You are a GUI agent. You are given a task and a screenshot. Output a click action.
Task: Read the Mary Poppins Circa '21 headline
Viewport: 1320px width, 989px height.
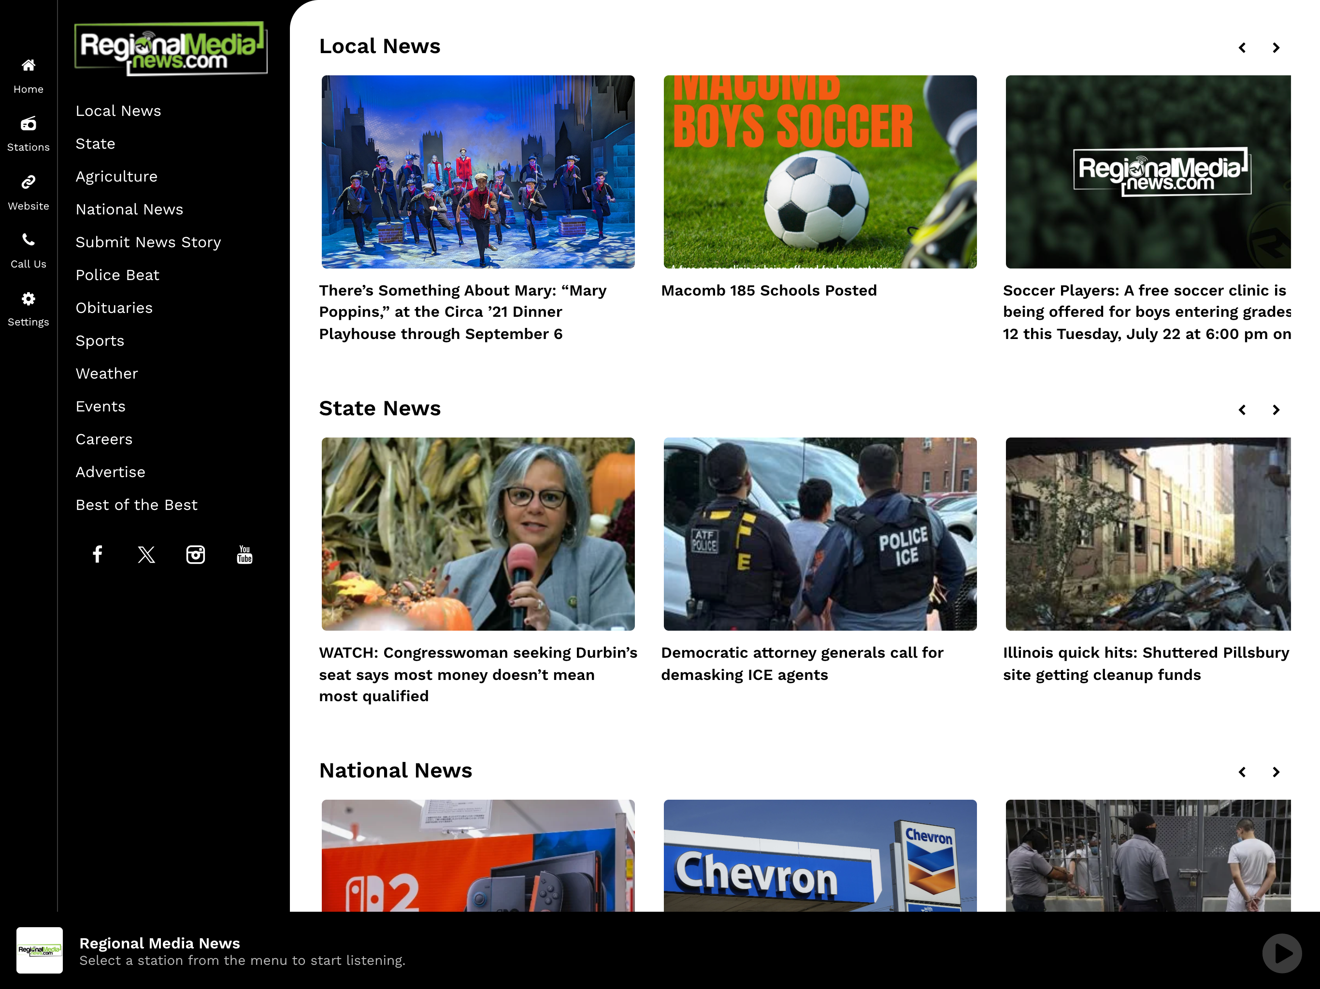point(462,312)
